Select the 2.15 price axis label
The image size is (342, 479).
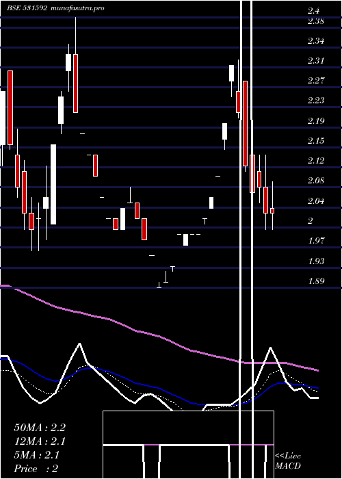[x=316, y=141]
